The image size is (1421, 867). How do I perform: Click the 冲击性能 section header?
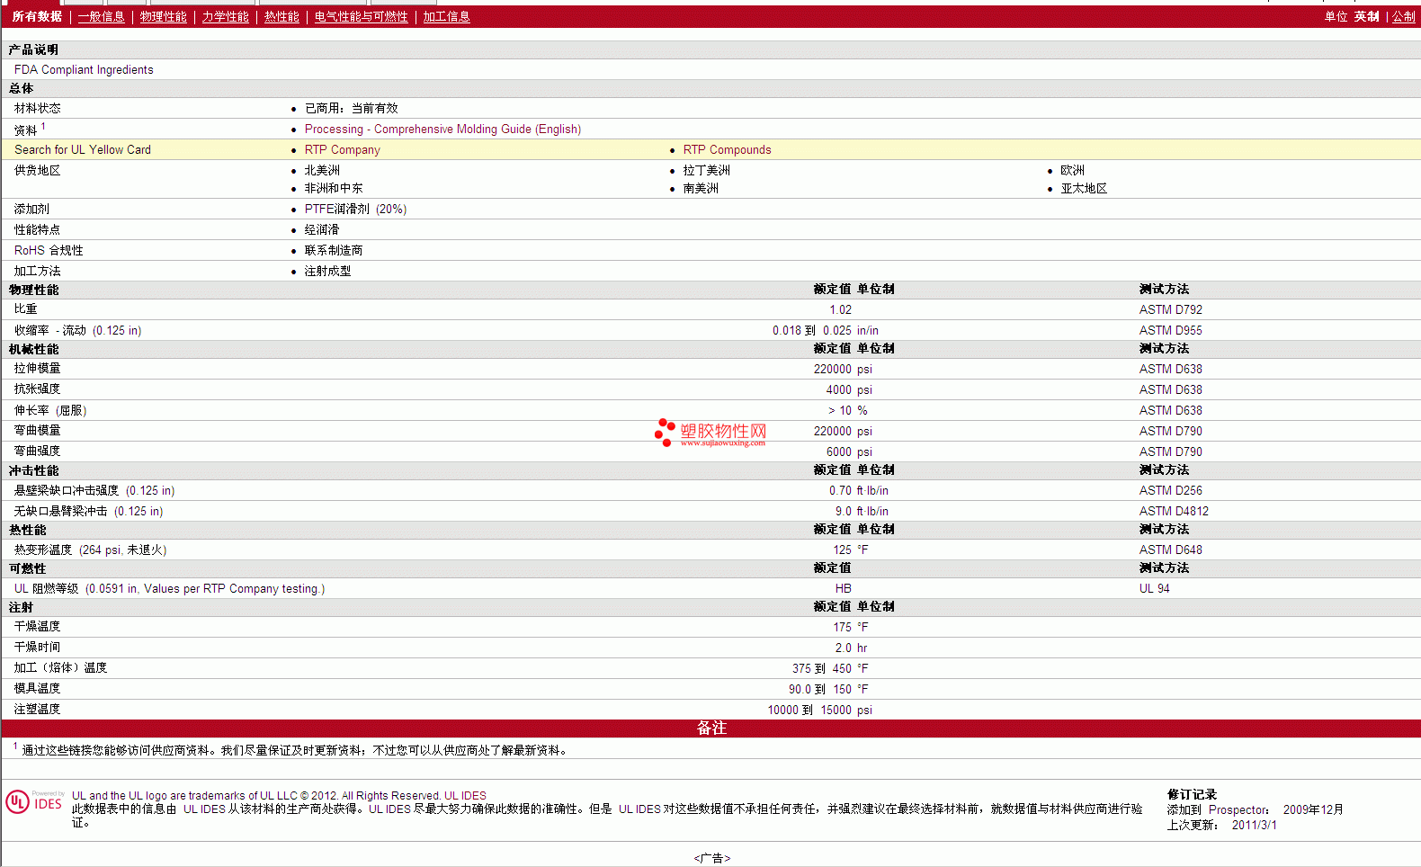(x=33, y=471)
